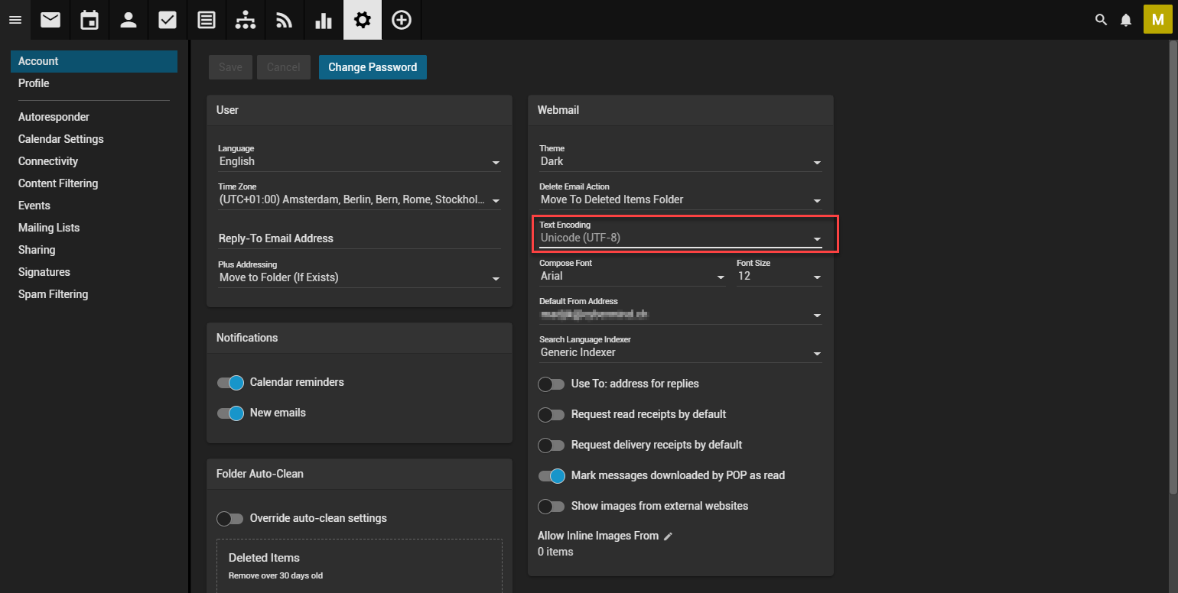
Task: Enable Request read receipts by default
Action: 552,414
